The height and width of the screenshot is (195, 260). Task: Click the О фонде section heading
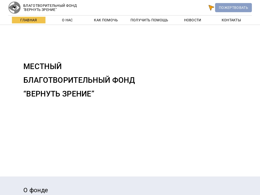click(36, 190)
